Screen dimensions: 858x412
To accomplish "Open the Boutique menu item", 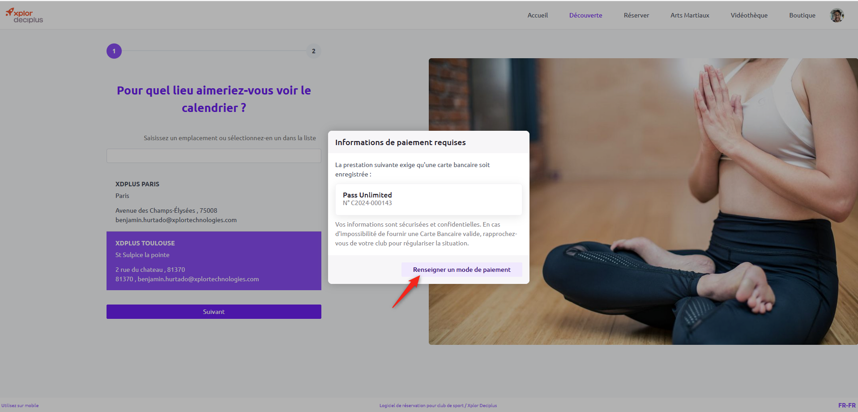I will 802,15.
